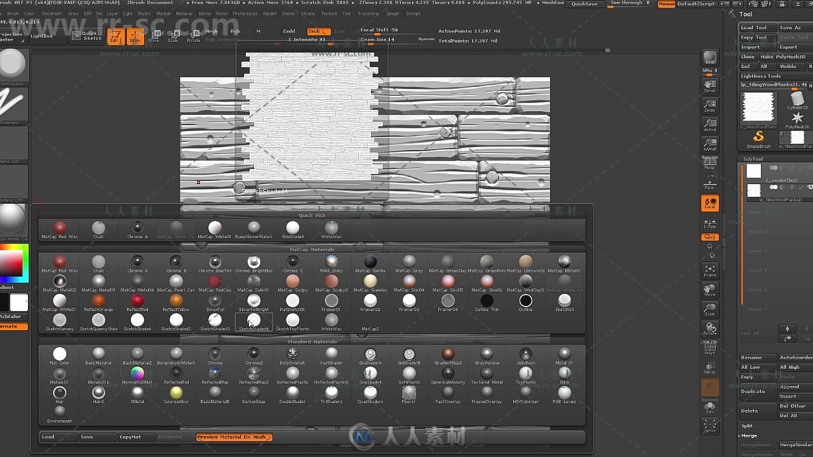Collapse the SubTool section header

pos(753,159)
